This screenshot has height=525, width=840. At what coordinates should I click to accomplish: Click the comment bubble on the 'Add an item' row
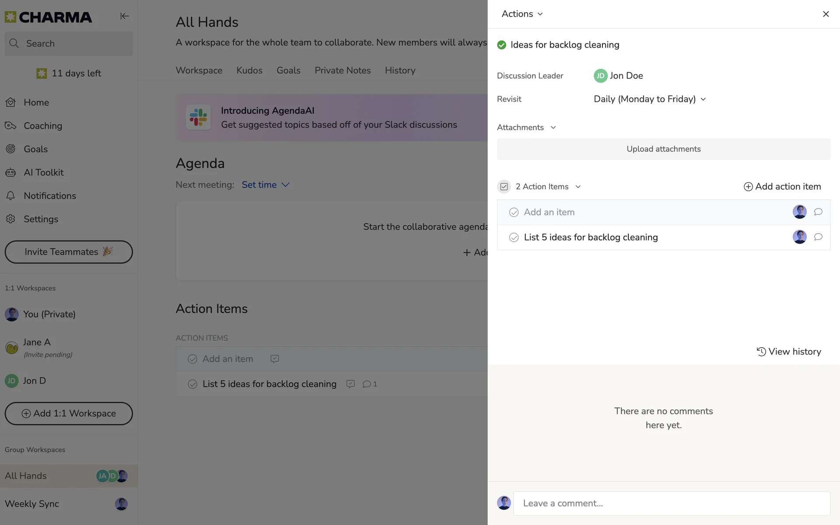(818, 212)
